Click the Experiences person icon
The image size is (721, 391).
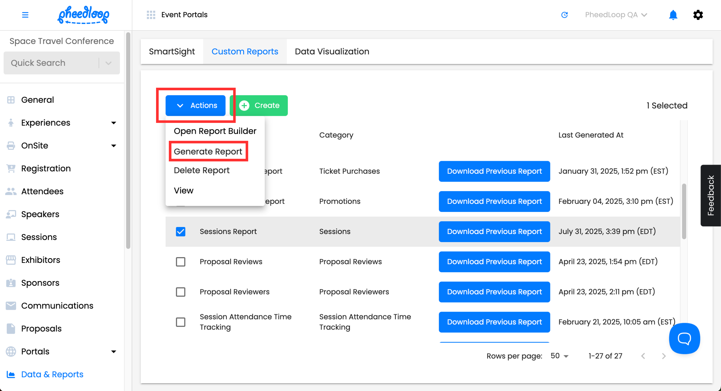click(x=11, y=123)
